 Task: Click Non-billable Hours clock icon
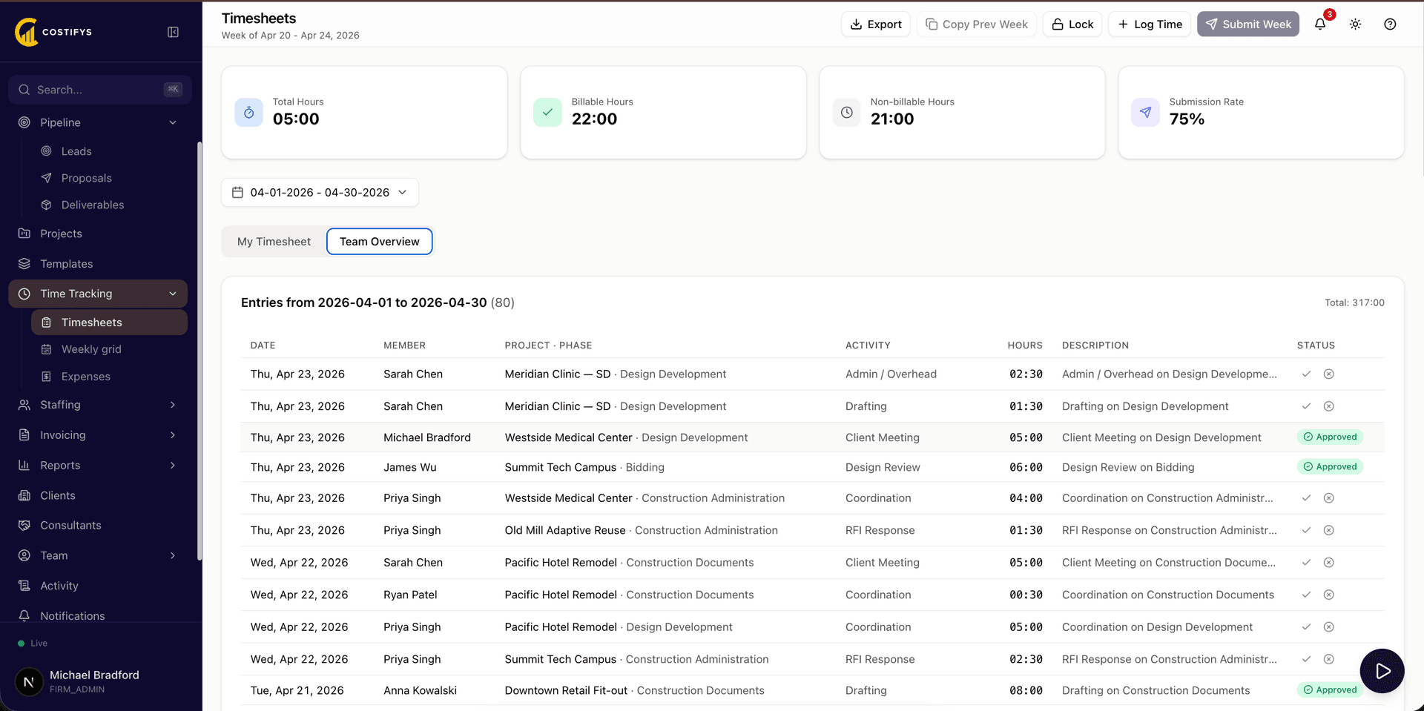point(846,113)
